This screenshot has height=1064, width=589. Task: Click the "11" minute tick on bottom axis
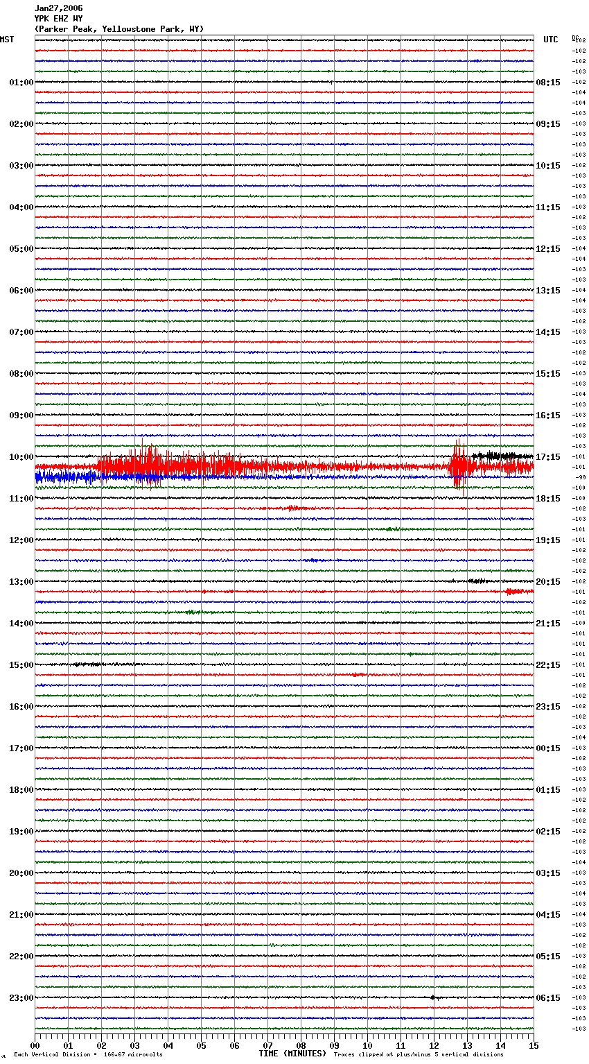pyautogui.click(x=401, y=1045)
